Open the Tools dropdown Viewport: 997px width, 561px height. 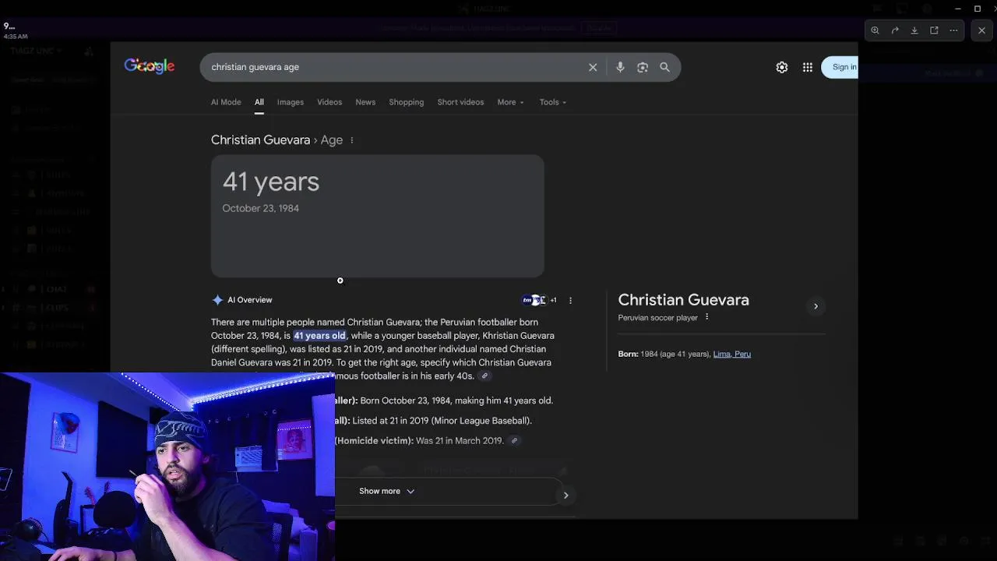point(553,102)
